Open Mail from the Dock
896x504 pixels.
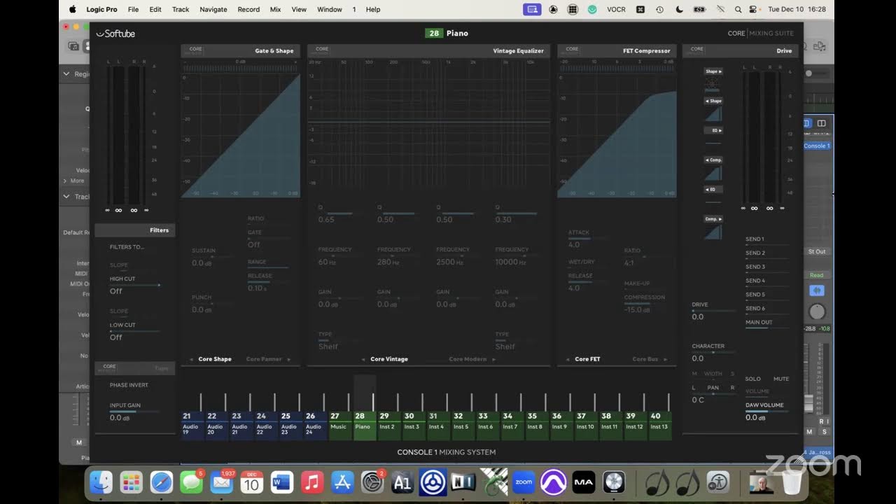pyautogui.click(x=222, y=482)
